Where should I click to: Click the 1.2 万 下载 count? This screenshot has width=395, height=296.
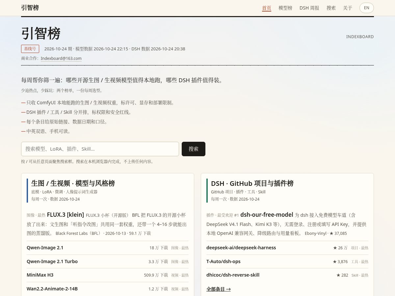click(158, 289)
